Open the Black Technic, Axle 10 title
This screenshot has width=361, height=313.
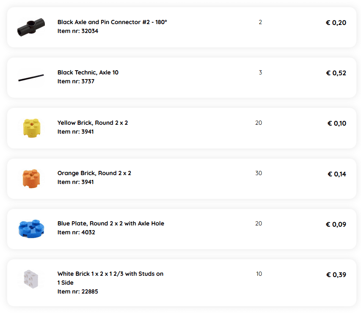(88, 72)
